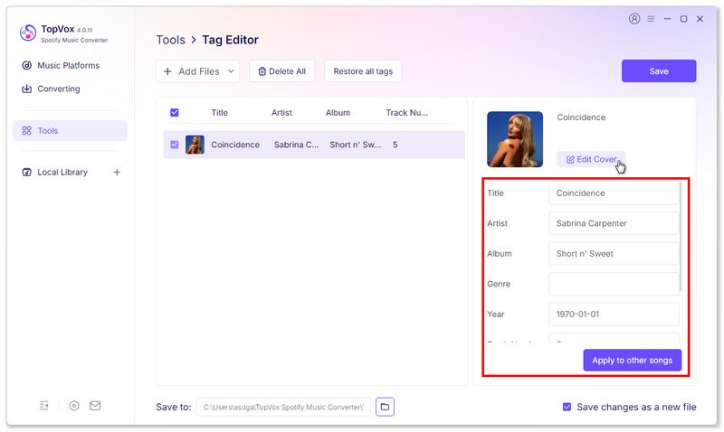Click the Artist column header

click(281, 112)
